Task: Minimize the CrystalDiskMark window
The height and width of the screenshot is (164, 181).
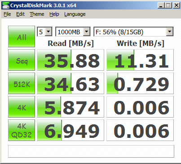Action: (x=161, y=5)
